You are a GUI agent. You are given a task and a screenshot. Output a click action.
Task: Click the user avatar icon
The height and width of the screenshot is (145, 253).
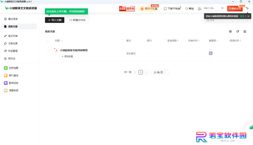tap(200, 9)
